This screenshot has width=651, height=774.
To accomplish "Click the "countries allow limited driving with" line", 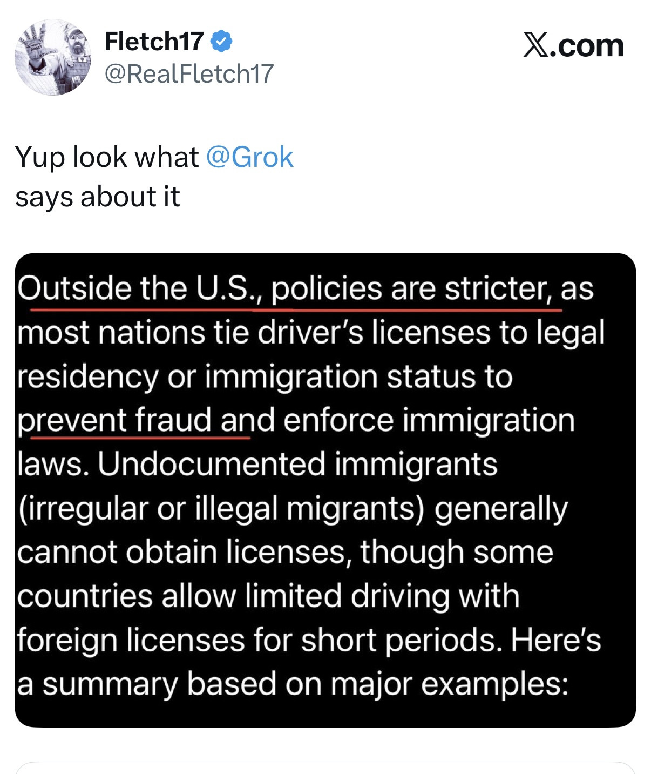I will 268,596.
